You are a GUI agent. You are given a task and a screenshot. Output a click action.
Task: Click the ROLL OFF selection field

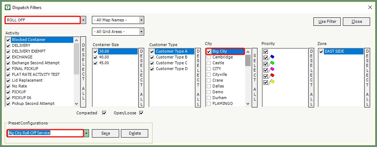click(42, 20)
